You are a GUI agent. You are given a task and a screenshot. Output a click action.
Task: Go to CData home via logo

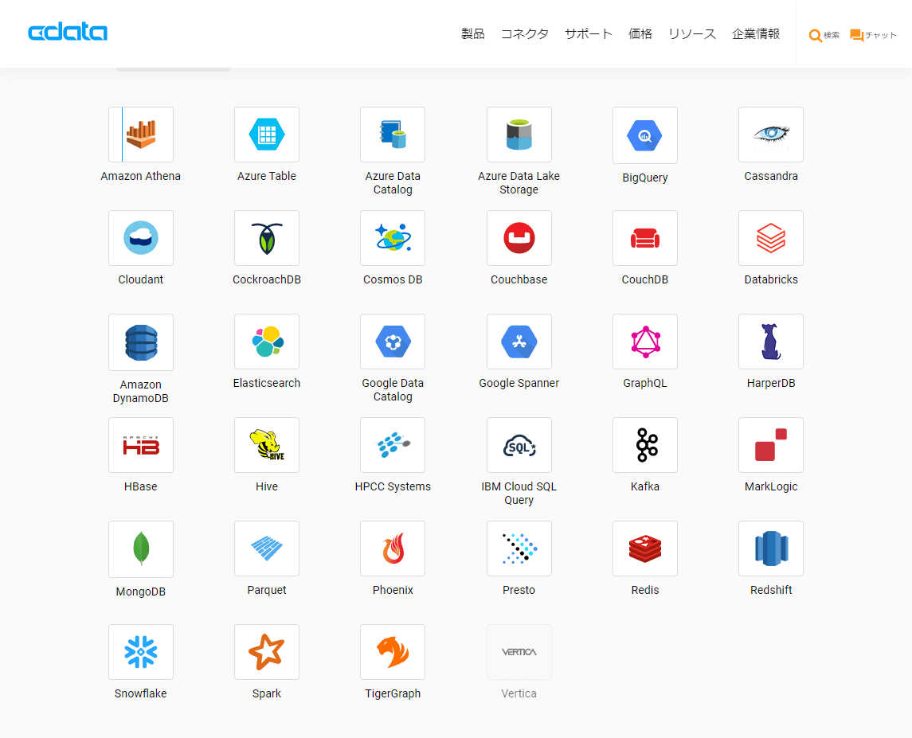[x=68, y=32]
